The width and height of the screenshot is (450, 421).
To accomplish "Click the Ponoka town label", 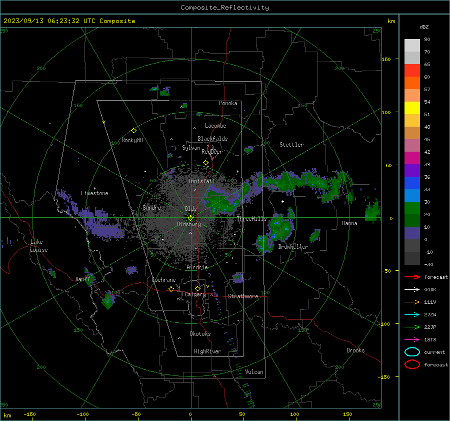I will tap(228, 103).
